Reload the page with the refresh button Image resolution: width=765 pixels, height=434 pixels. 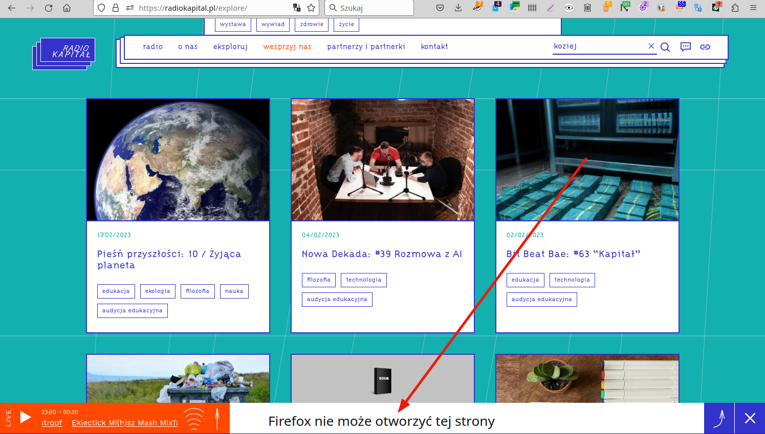click(x=49, y=8)
